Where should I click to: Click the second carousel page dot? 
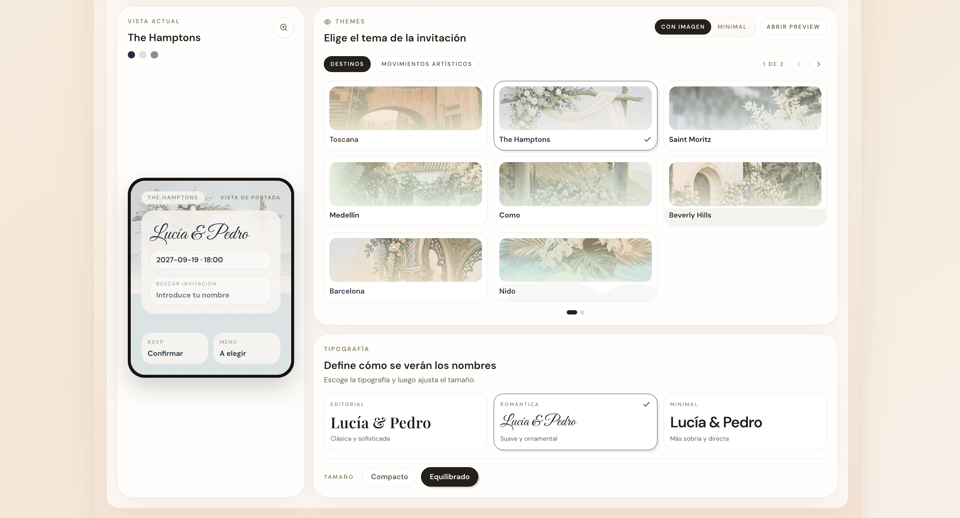coord(582,312)
